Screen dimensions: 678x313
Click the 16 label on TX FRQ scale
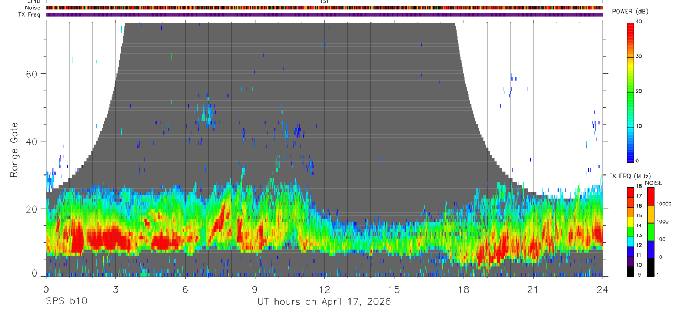[x=639, y=206]
